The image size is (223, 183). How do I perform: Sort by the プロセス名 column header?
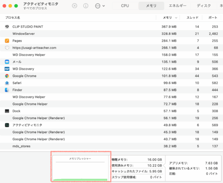click(x=12, y=17)
